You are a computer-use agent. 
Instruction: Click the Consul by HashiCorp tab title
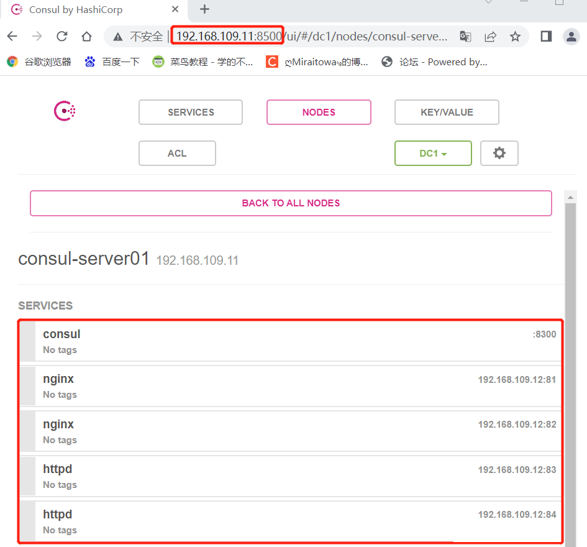(76, 10)
